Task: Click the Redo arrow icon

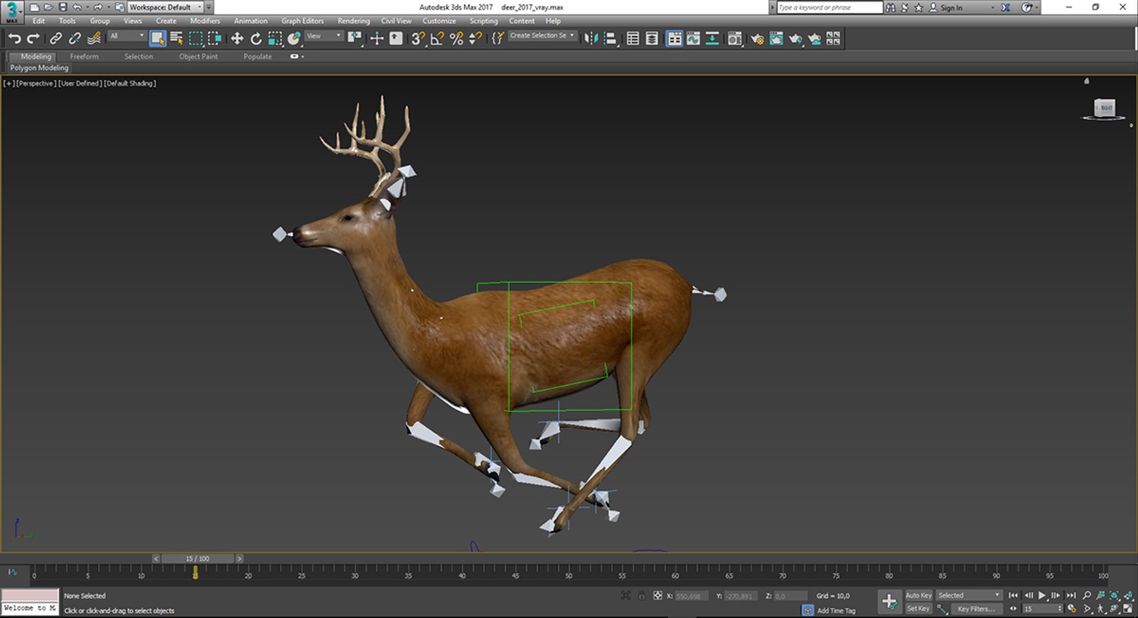Action: pyautogui.click(x=34, y=39)
